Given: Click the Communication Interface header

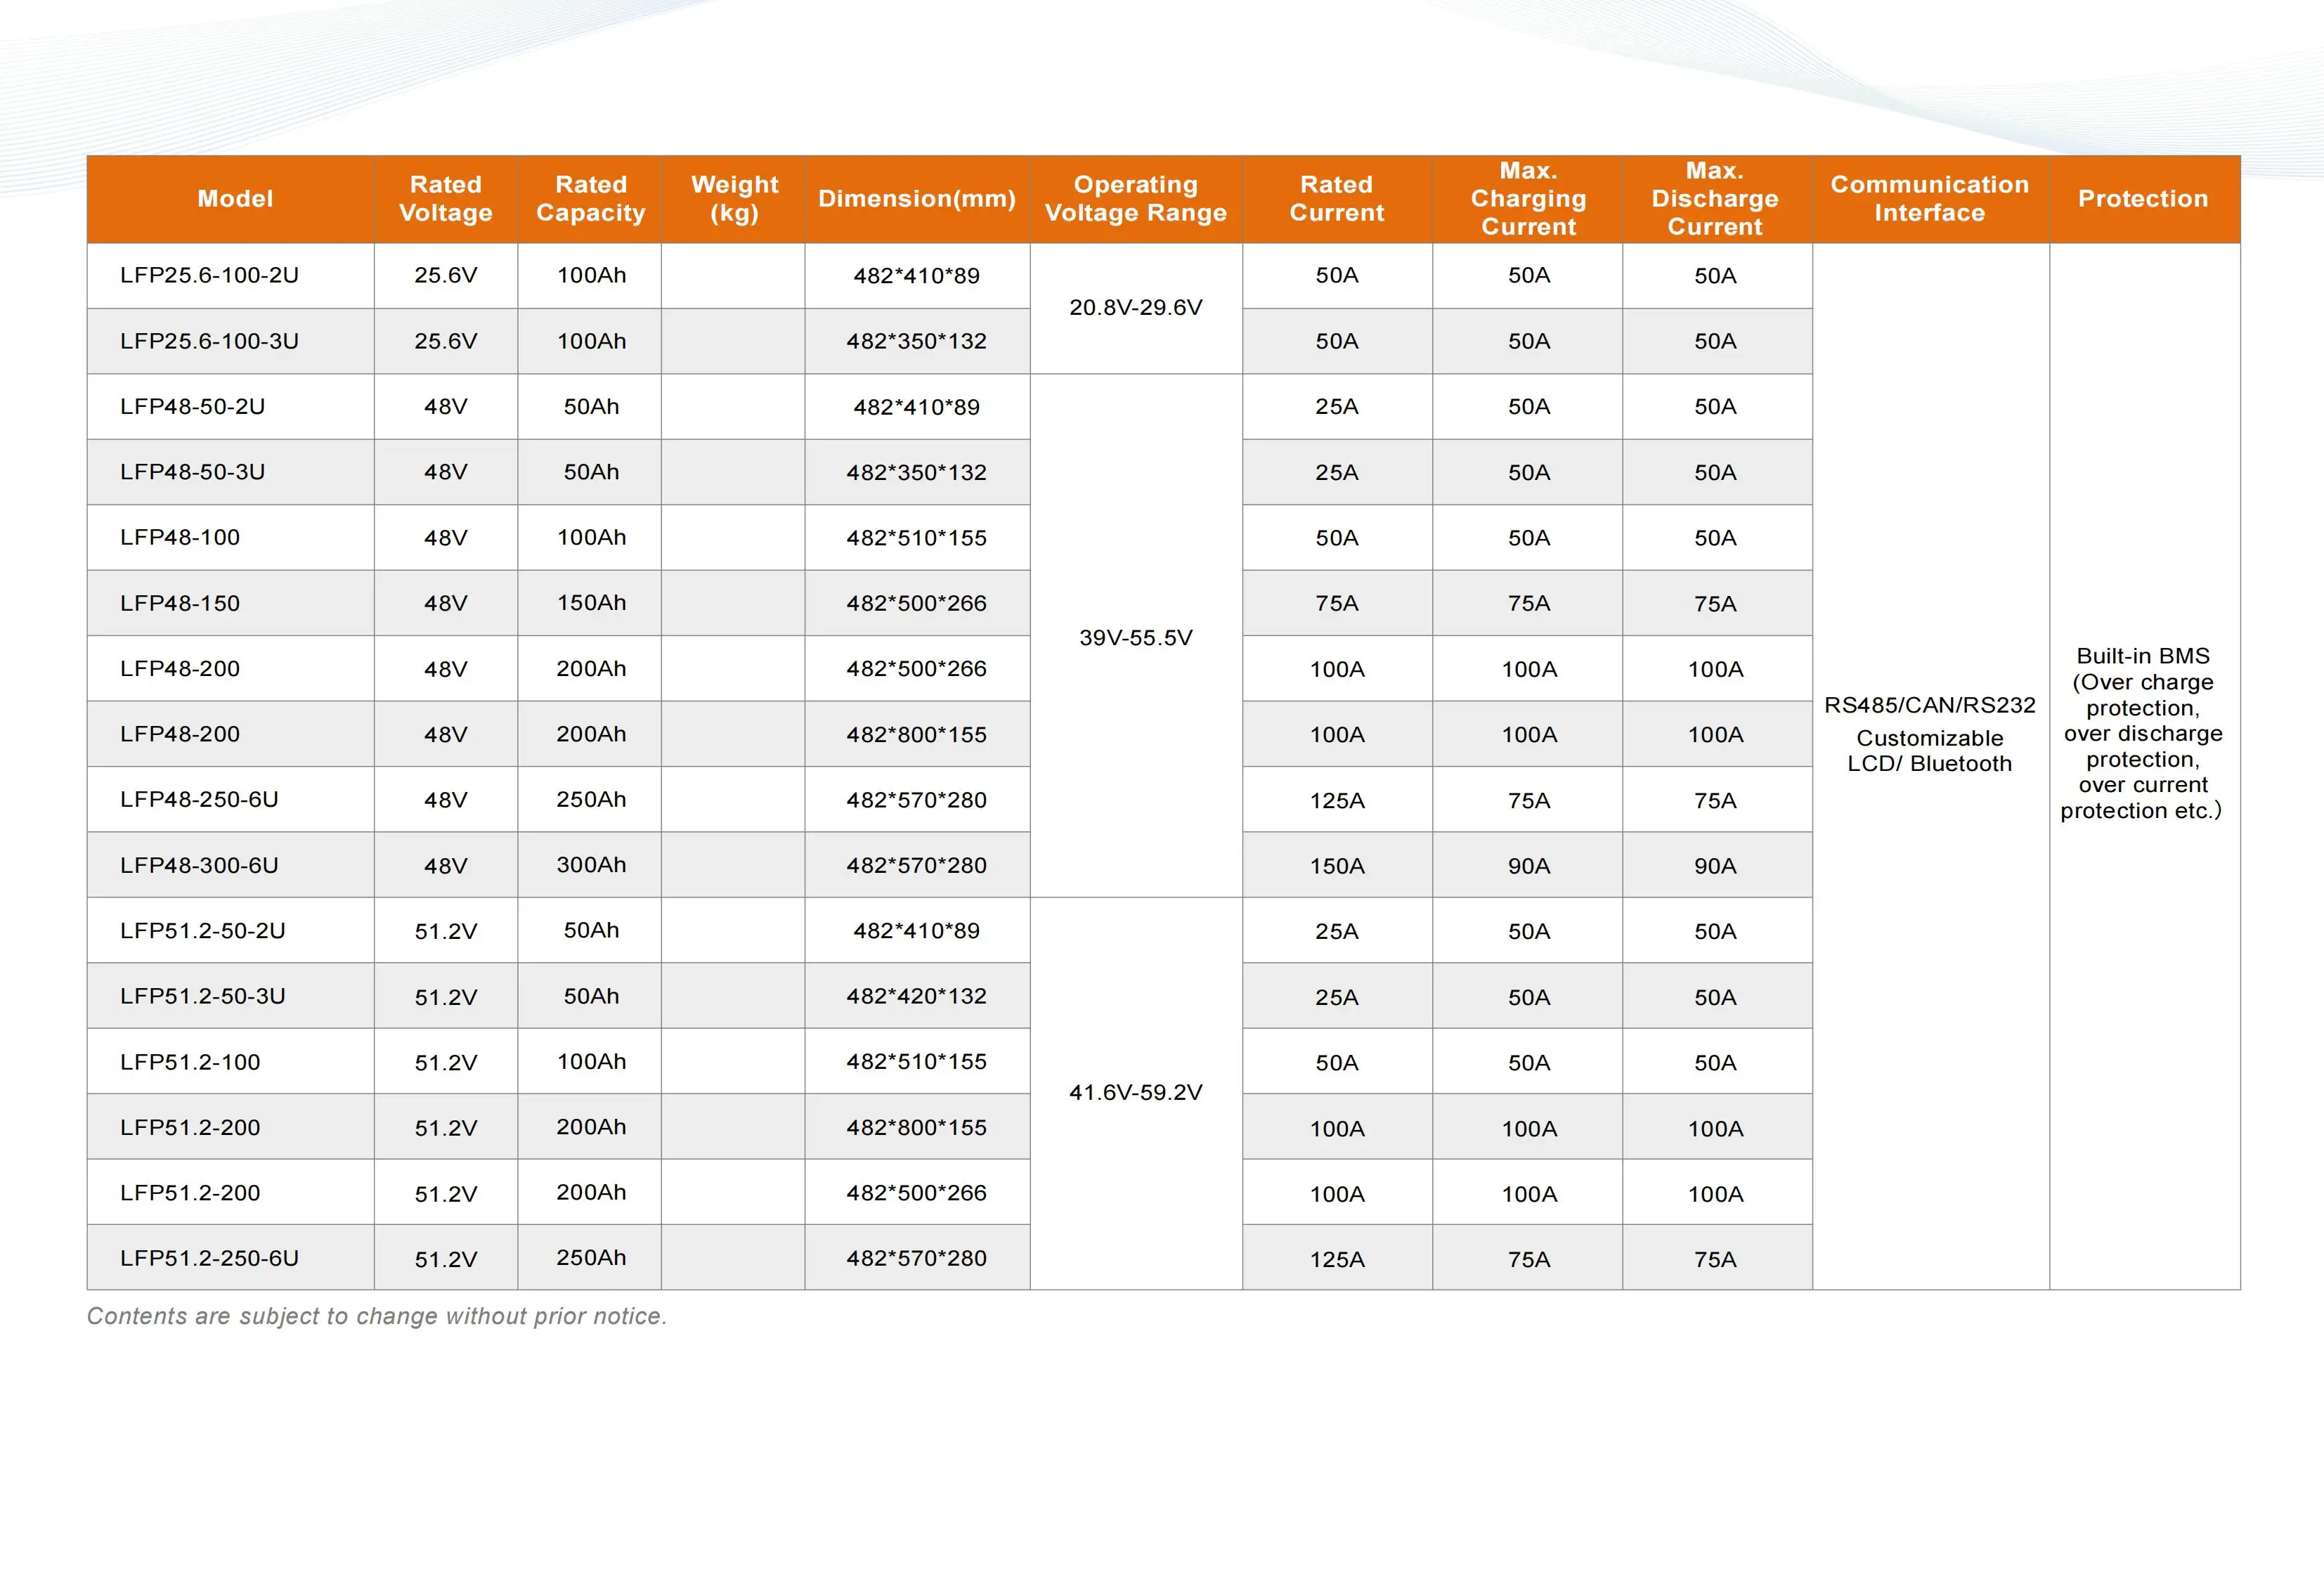Looking at the screenshot, I should point(1930,198).
